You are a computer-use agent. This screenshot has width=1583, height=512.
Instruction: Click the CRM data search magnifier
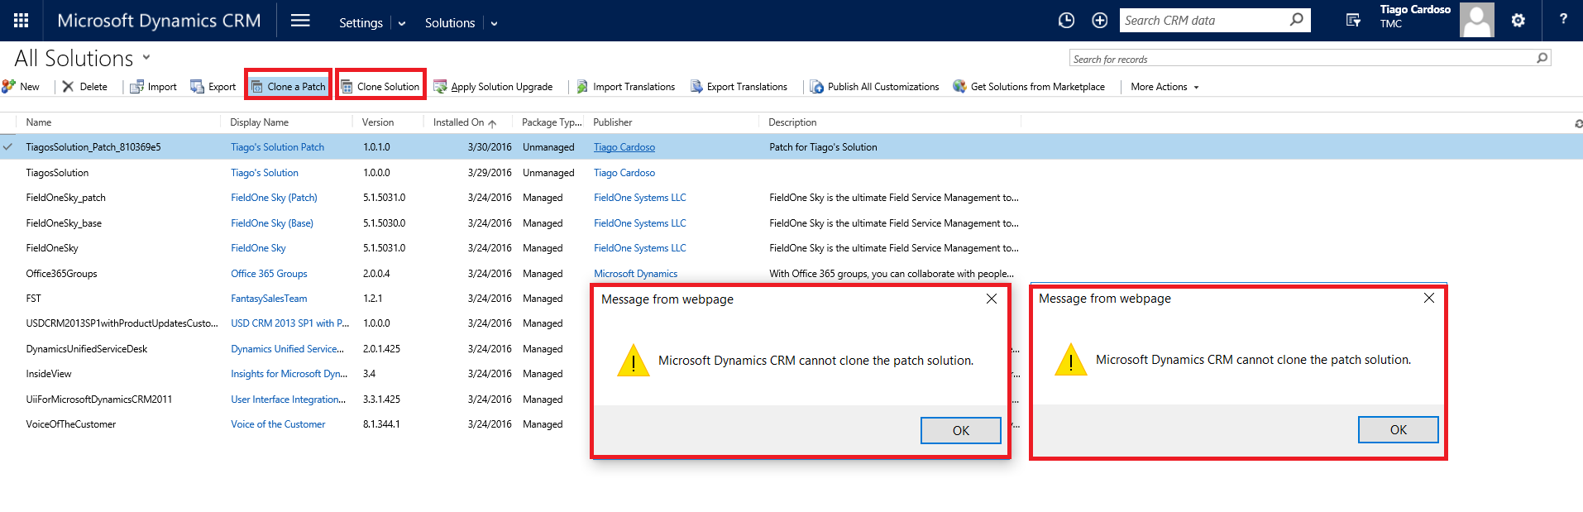[x=1296, y=20]
